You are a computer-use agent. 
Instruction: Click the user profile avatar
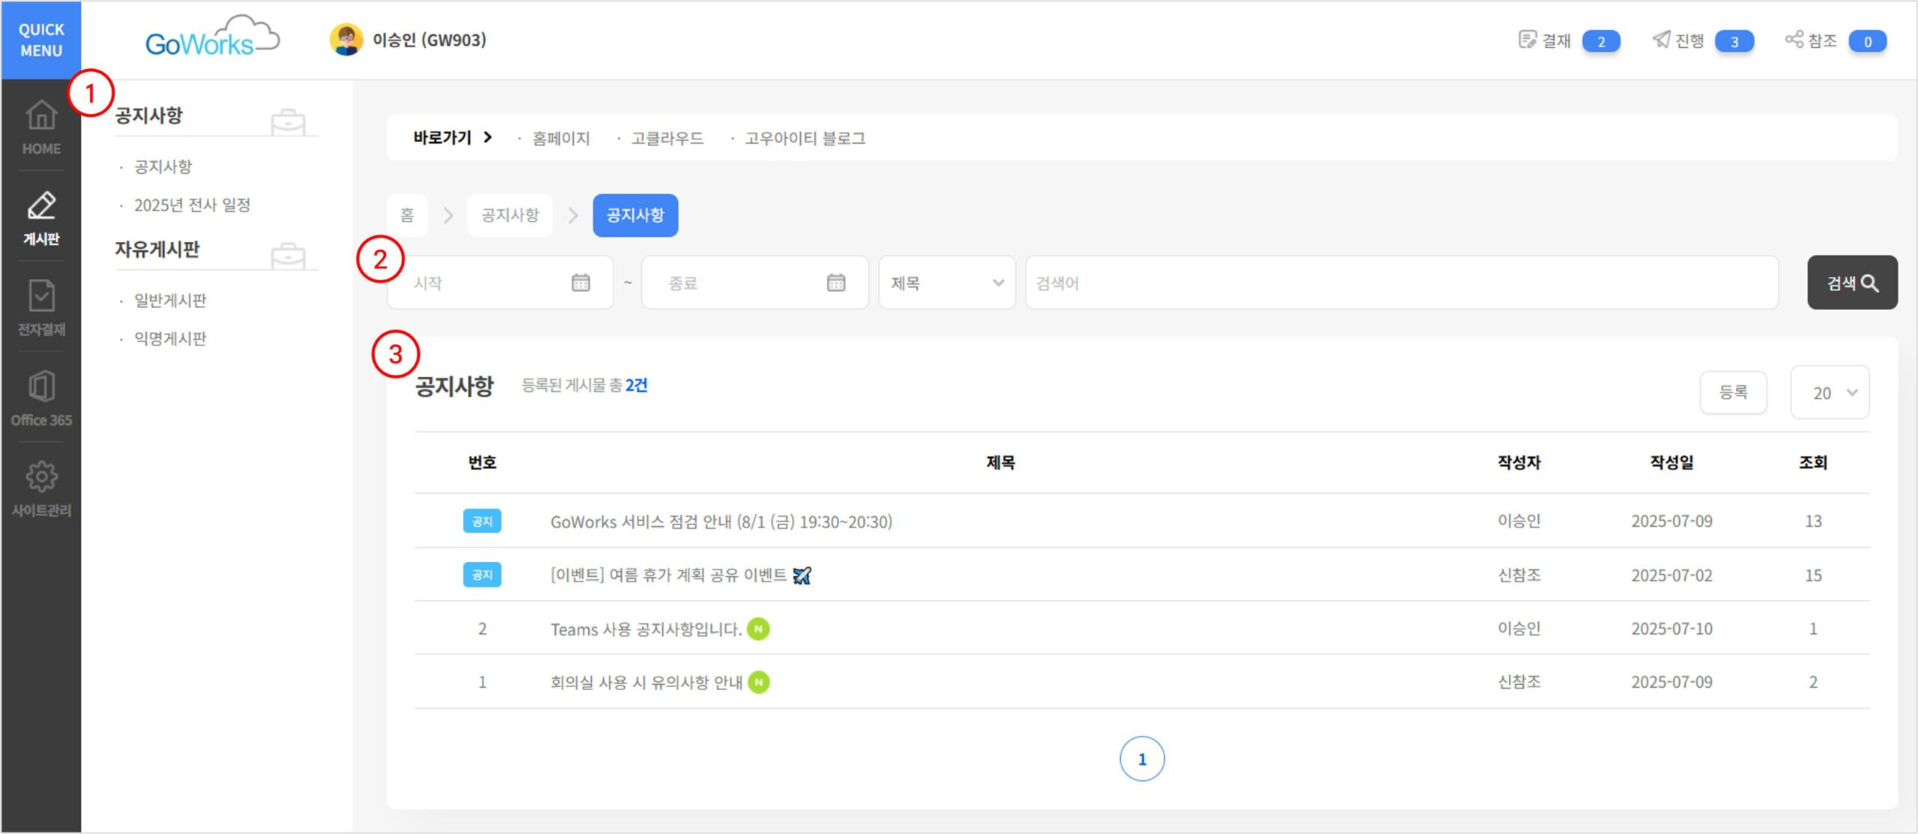[346, 40]
